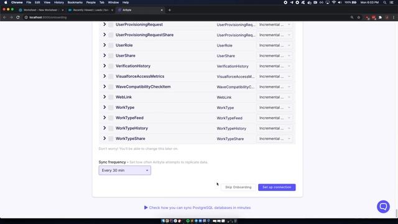Open sync mode dropdown for WorkTypeShare
Image resolution: width=398 pixels, height=224 pixels.
click(275, 139)
